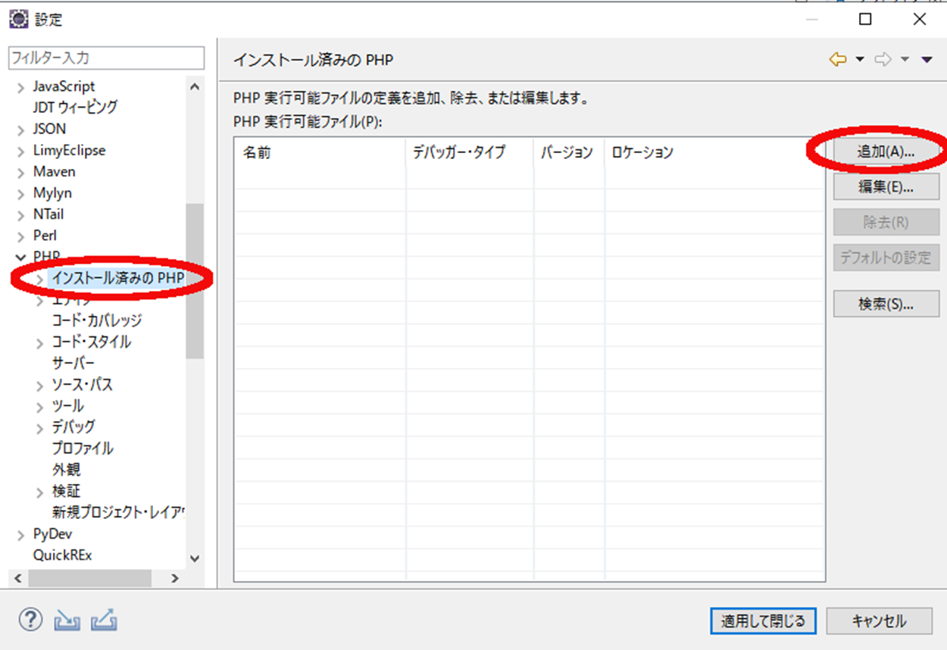The height and width of the screenshot is (650, 947).
Task: Click the import preferences icon
Action: click(67, 620)
